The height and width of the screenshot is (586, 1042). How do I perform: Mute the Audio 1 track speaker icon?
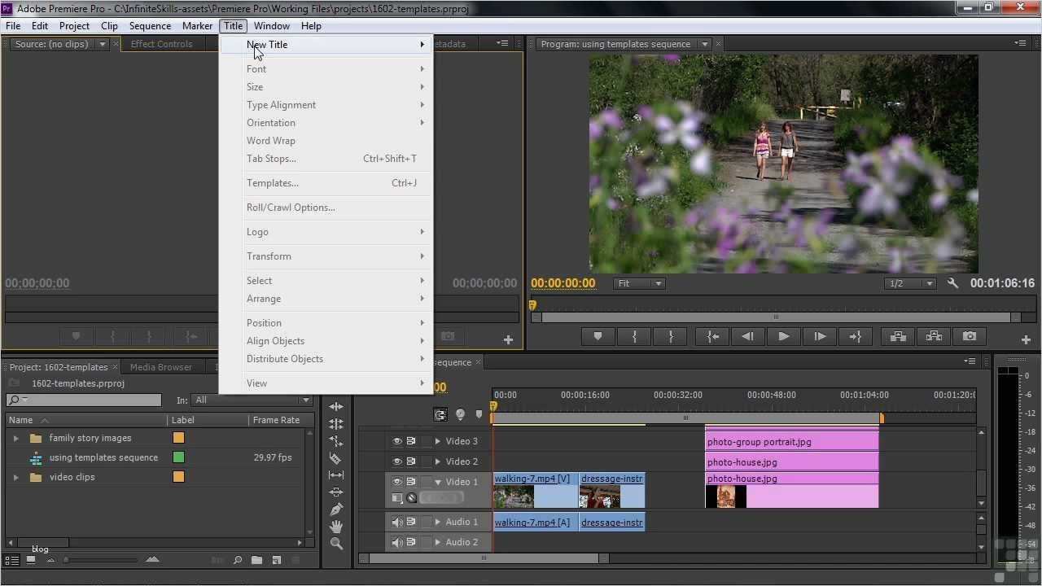[x=398, y=522]
